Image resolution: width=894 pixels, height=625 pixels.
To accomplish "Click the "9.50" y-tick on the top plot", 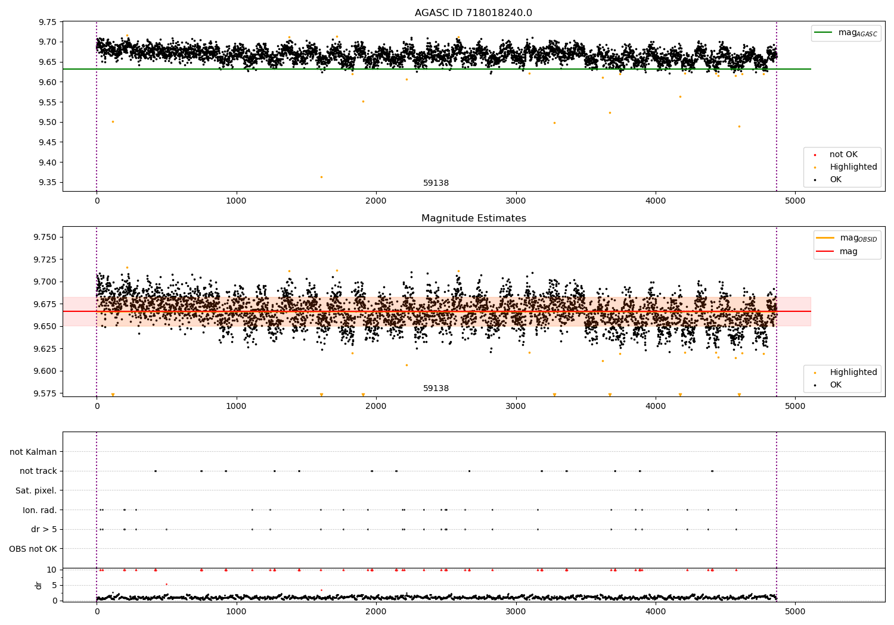I will (48, 123).
